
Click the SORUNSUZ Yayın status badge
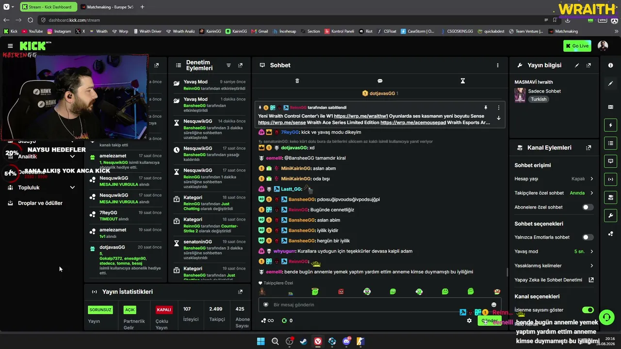tap(100, 310)
